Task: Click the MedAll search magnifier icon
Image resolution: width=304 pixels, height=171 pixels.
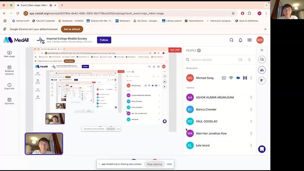Action: pyautogui.click(x=232, y=40)
